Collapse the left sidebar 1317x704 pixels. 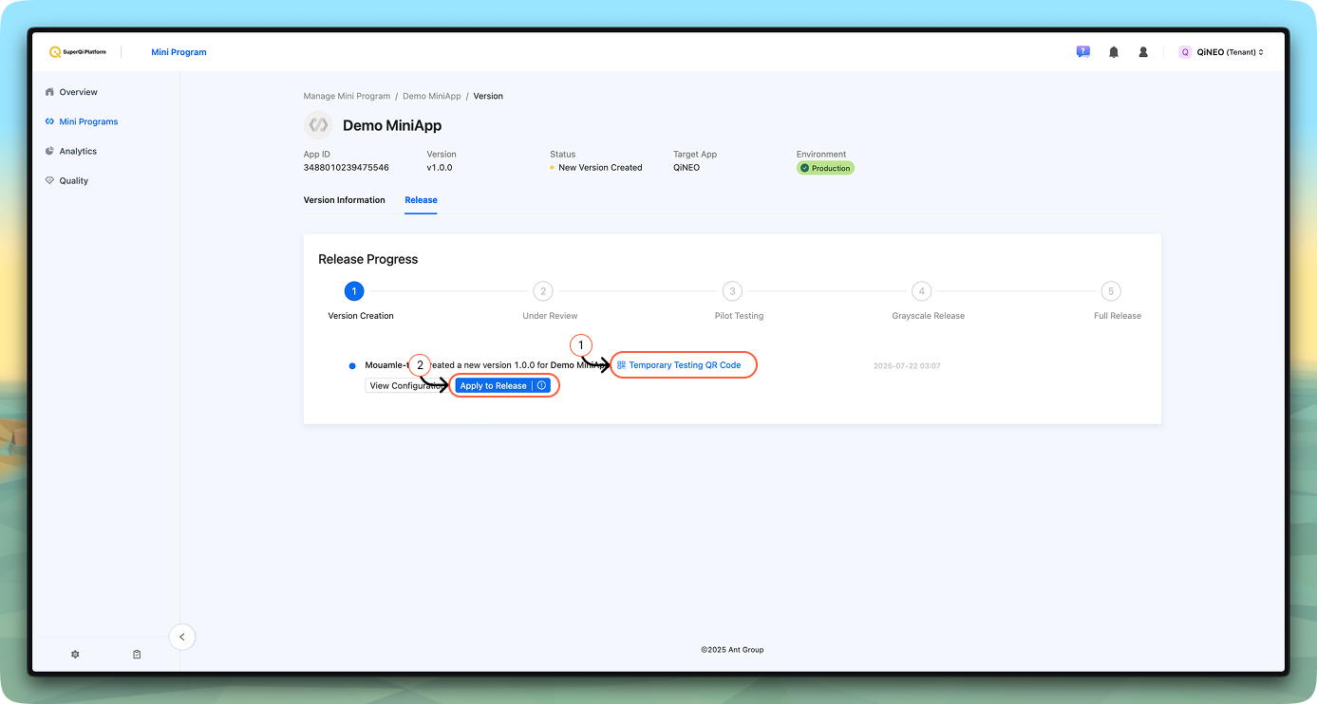182,637
